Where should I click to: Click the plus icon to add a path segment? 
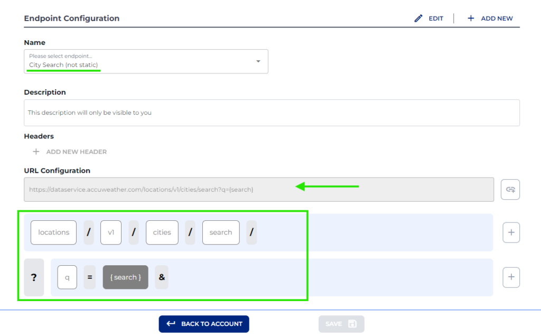point(510,232)
